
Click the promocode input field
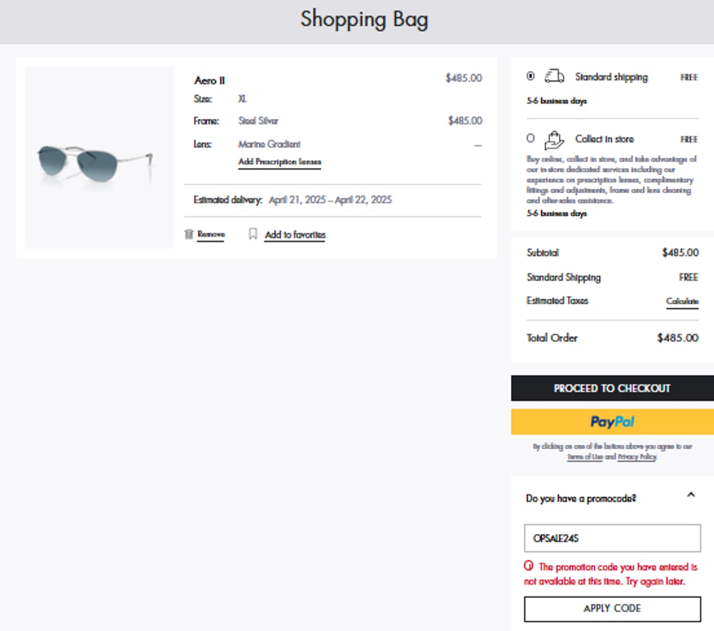click(x=613, y=538)
